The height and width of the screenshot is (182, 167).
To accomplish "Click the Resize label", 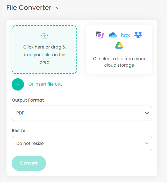I will pyautogui.click(x=19, y=130).
